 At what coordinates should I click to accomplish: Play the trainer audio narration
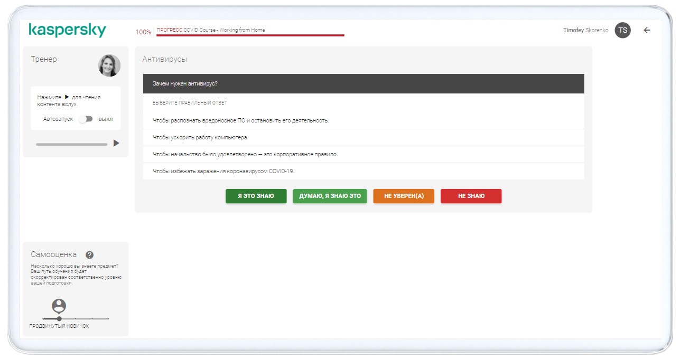[x=116, y=143]
